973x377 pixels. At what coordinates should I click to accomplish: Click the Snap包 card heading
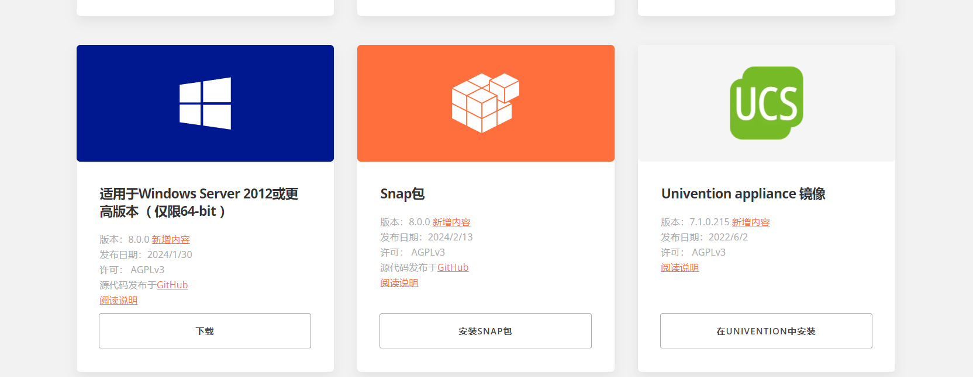pyautogui.click(x=402, y=194)
